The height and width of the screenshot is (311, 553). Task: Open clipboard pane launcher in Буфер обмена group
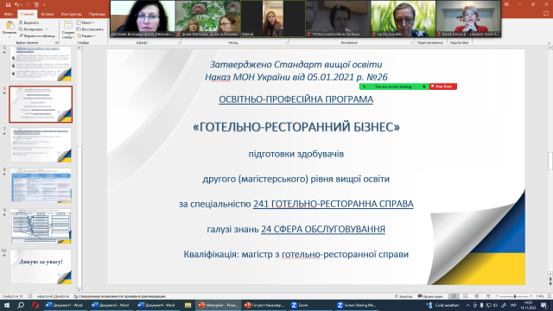[x=56, y=42]
